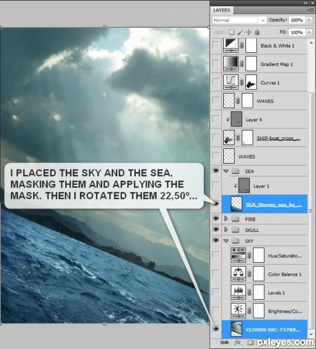Click the Fill 100% field
The width and height of the screenshot is (316, 349).
coord(297,32)
